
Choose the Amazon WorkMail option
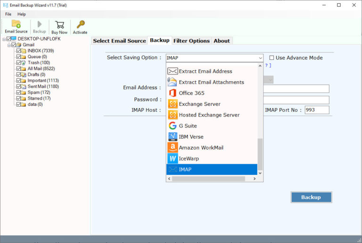[x=212, y=148]
